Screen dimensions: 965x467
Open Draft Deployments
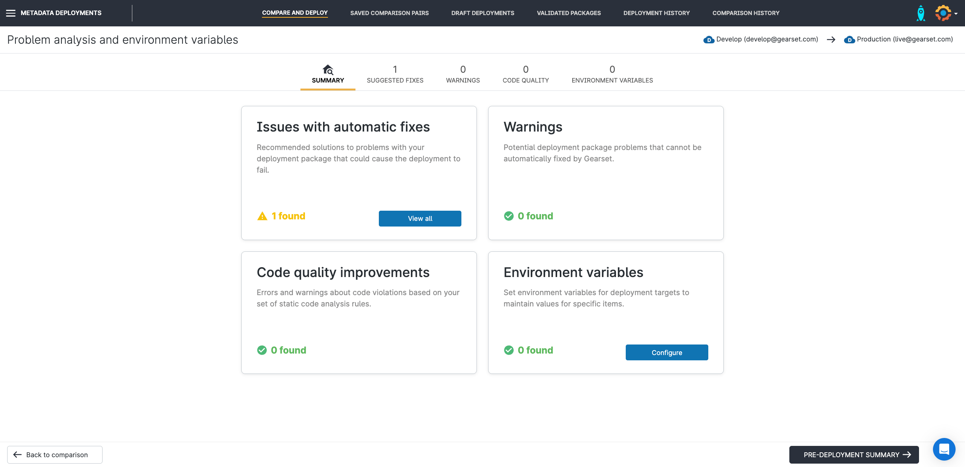pos(483,13)
